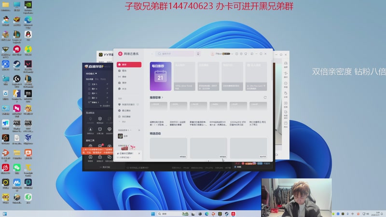Switch NetEase to mini player mode icon
Image resolution: width=386 pixels, height=217 pixels.
coord(252,54)
